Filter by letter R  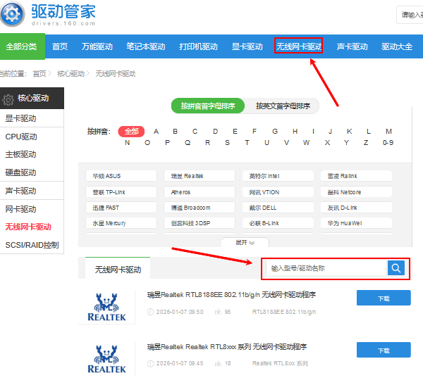coord(207,142)
